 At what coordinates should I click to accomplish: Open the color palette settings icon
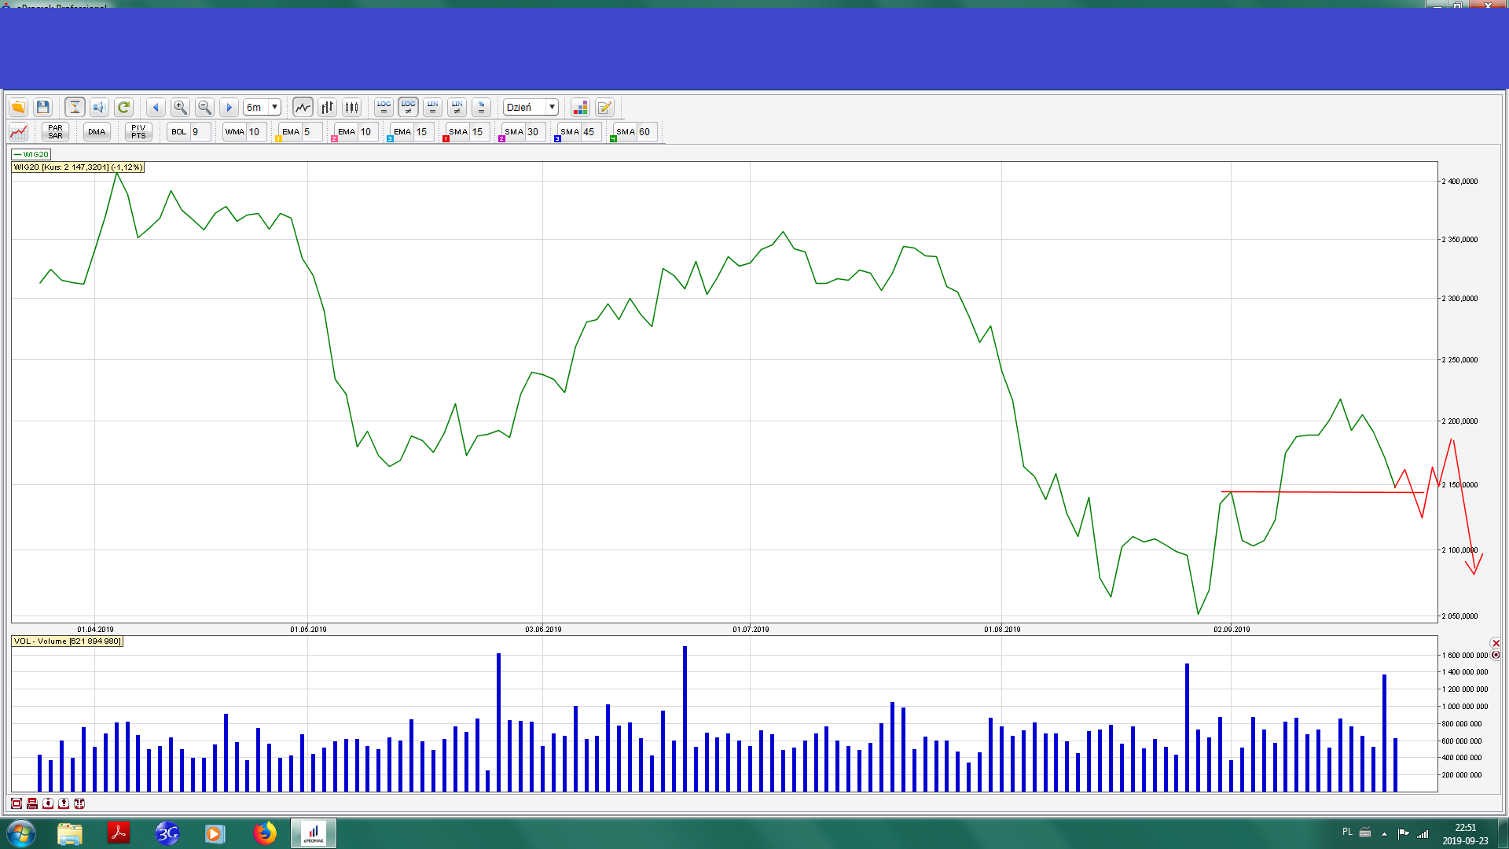pos(580,108)
